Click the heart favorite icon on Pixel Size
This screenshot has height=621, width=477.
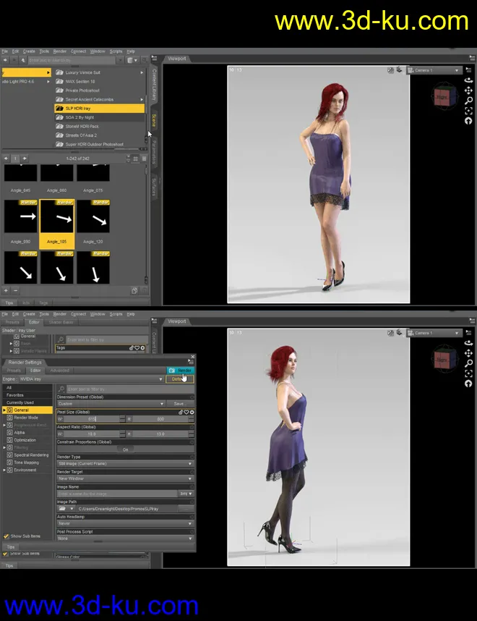[x=186, y=411]
